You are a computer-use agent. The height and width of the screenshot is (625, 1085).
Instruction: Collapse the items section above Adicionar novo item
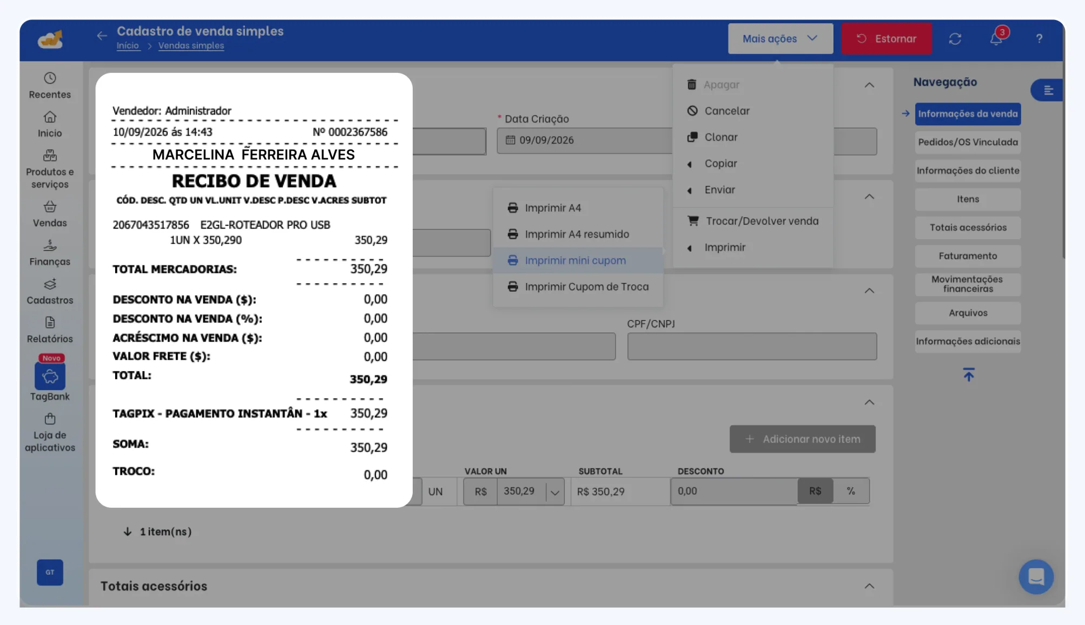(869, 402)
